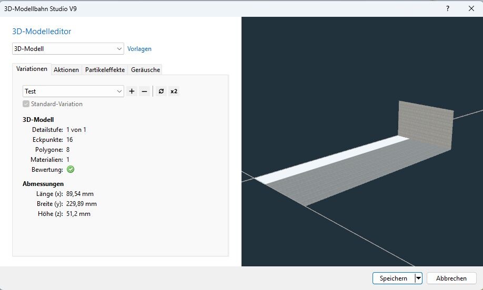Image resolution: width=483 pixels, height=290 pixels.
Task: Remove variation with minus icon
Action: (144, 91)
